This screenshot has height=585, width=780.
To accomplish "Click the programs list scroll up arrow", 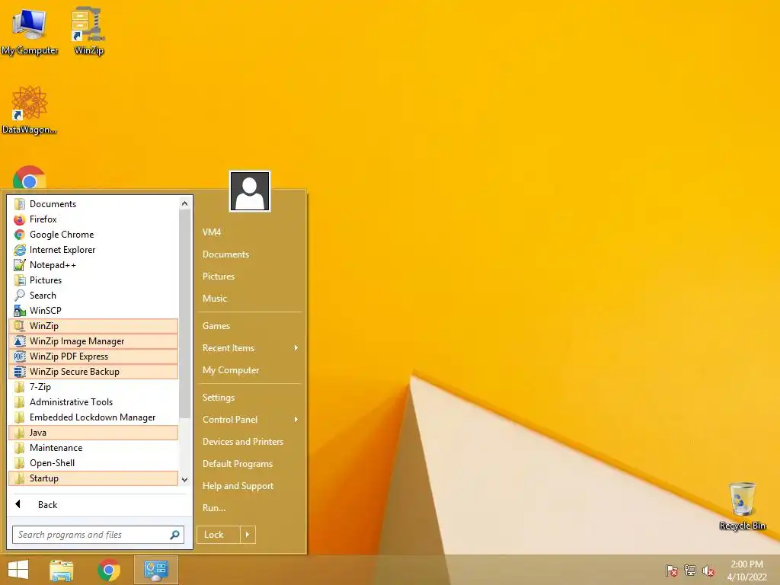I will (184, 203).
